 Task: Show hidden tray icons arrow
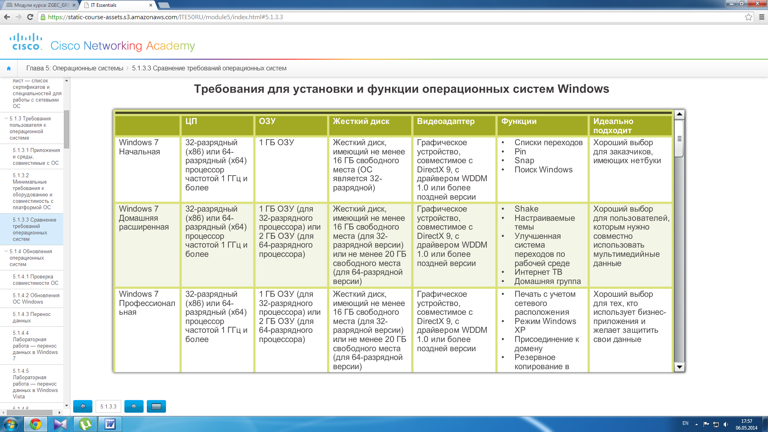696,424
